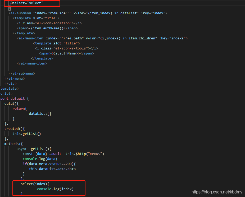Click the if(data.meta.status==200){ line
245x197 pixels.
(x=49, y=164)
